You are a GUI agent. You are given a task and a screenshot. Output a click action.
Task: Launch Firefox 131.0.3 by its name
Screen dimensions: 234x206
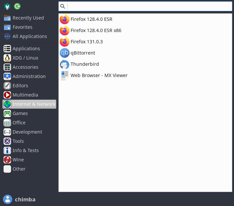87,42
